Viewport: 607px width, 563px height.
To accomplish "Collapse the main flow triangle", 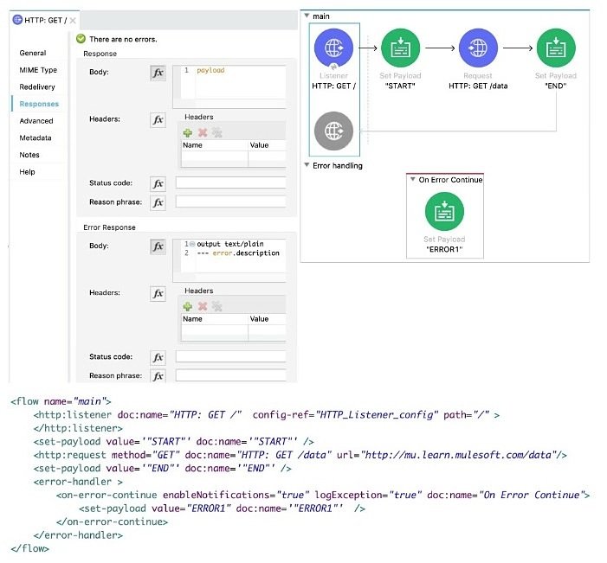I will click(307, 16).
